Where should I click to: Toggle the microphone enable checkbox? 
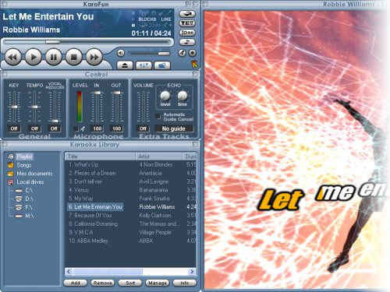76,128
